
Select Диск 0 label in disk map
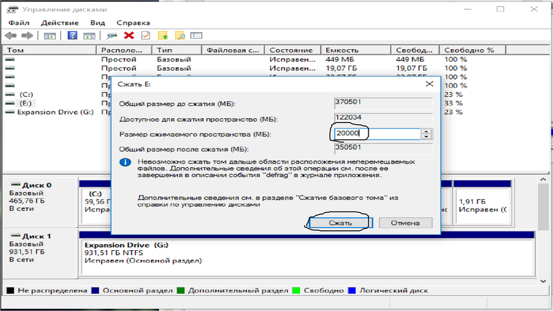point(37,185)
